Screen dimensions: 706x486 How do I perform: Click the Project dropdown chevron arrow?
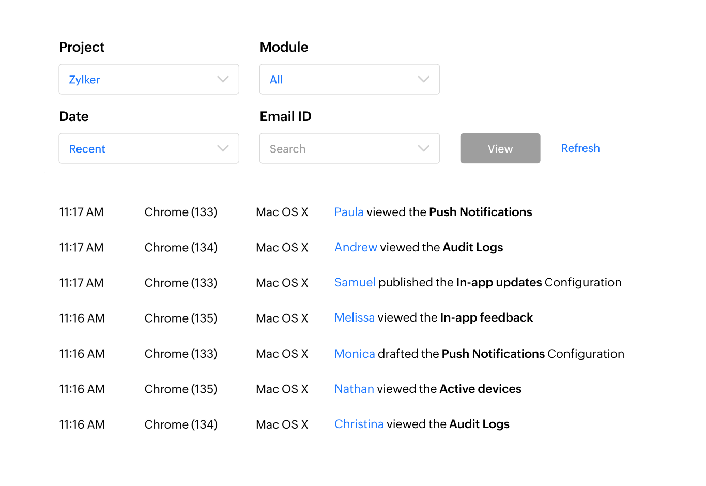(223, 79)
